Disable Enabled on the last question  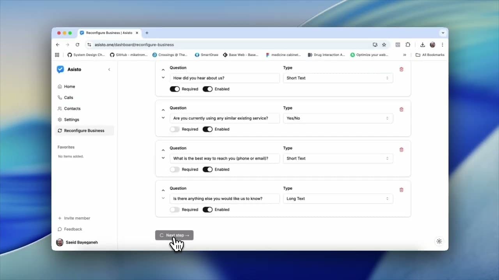207,209
